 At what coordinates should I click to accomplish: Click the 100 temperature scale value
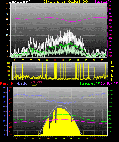coord(111,107)
